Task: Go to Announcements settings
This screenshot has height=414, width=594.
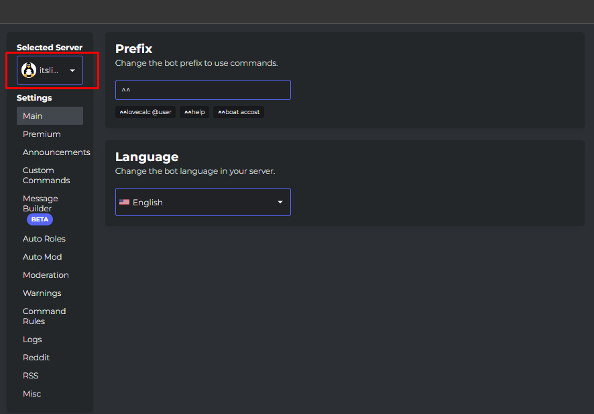Action: pos(56,152)
